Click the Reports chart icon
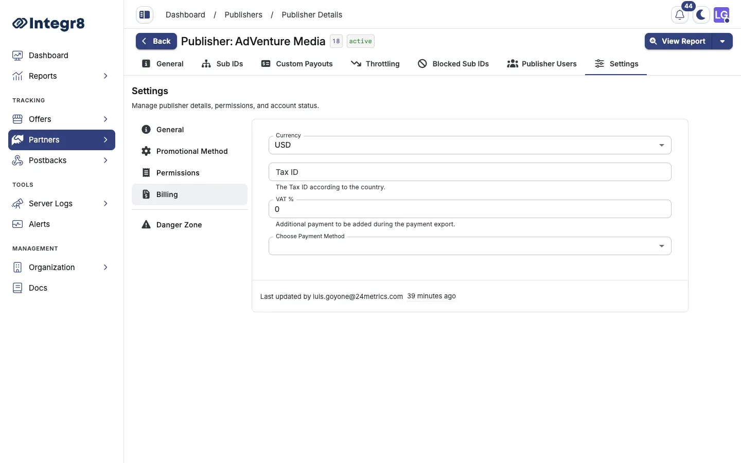 coord(17,76)
